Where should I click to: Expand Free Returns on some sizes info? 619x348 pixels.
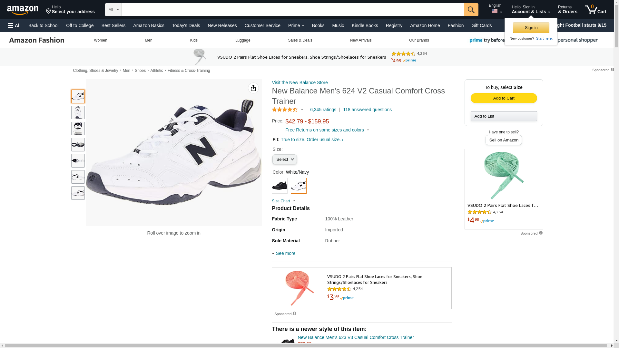327,130
